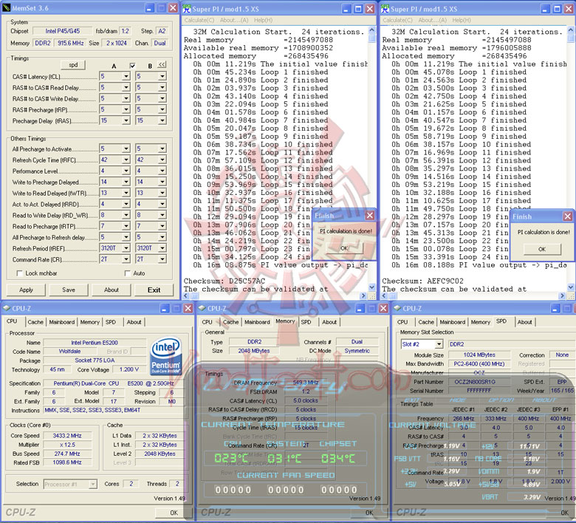Open Performance Level channel A dropdown
The width and height of the screenshot is (576, 523).
coord(126,171)
